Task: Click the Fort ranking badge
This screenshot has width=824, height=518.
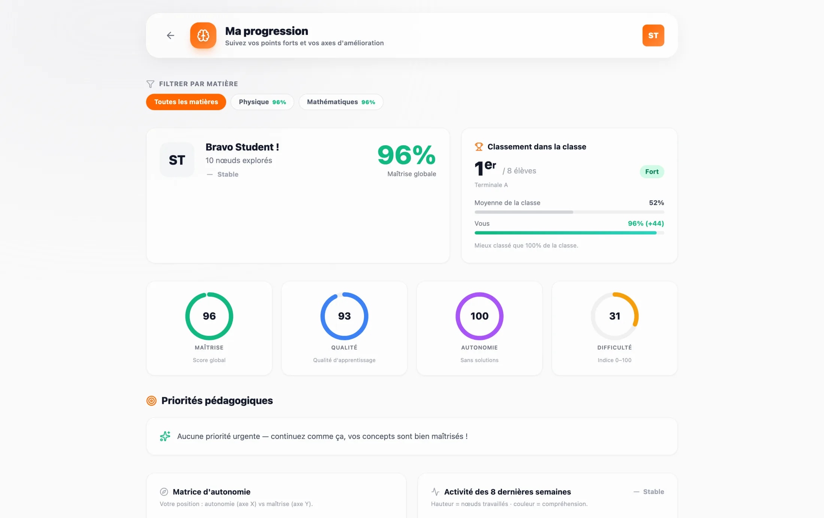Action: point(652,172)
